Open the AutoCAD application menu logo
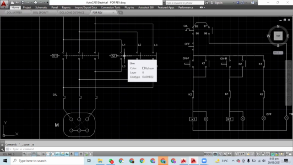This screenshot has height=165, width=293. coord(4,4)
